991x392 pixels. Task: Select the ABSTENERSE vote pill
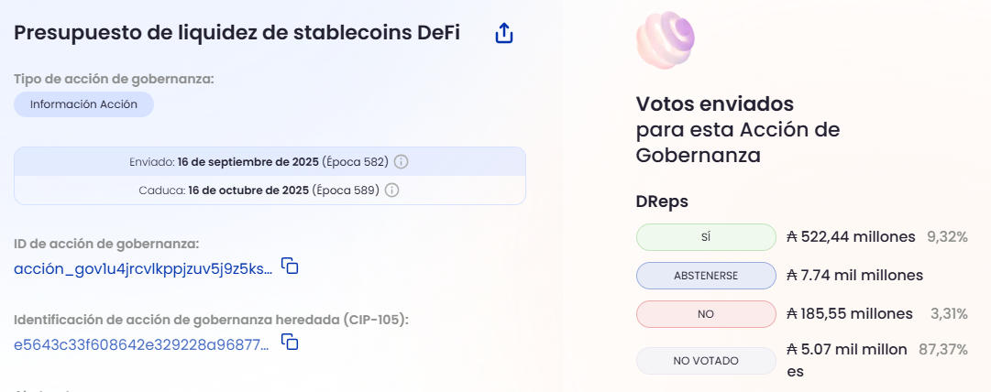[x=705, y=276]
